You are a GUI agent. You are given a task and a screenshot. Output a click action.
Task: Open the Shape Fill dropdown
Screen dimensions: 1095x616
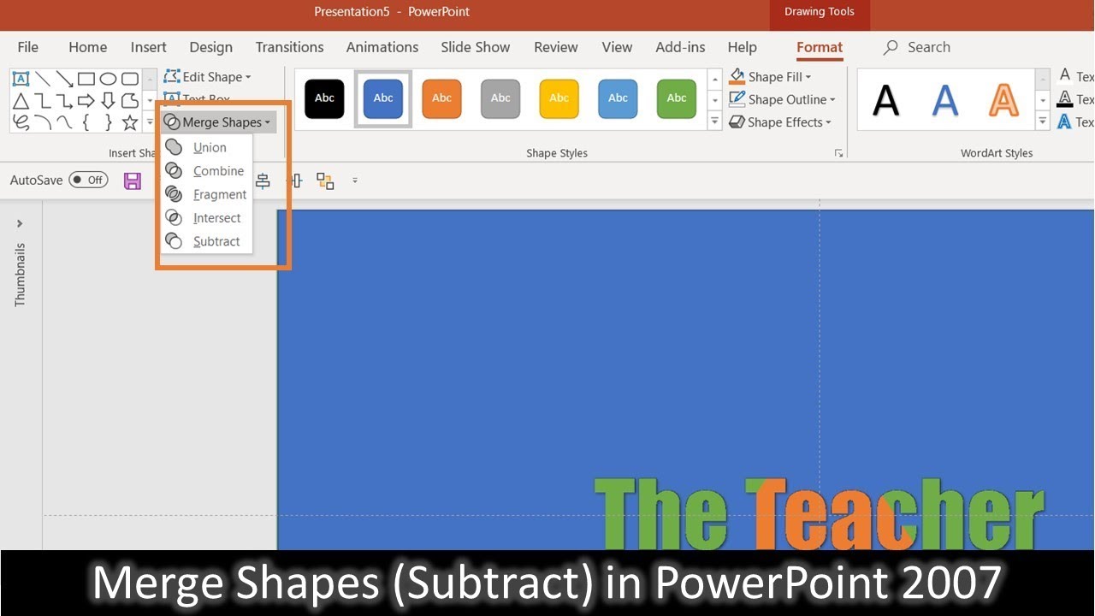770,77
